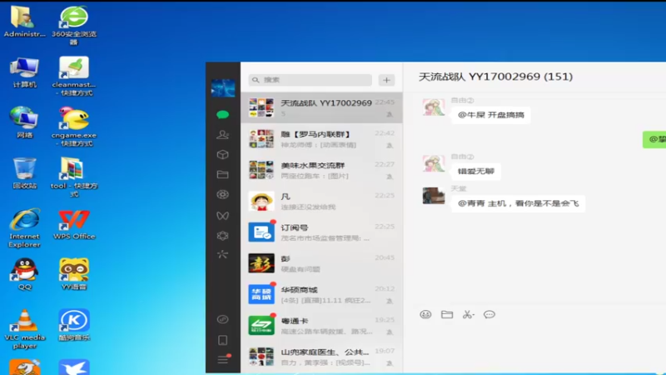Launch WPS Office from desktop

point(74,223)
